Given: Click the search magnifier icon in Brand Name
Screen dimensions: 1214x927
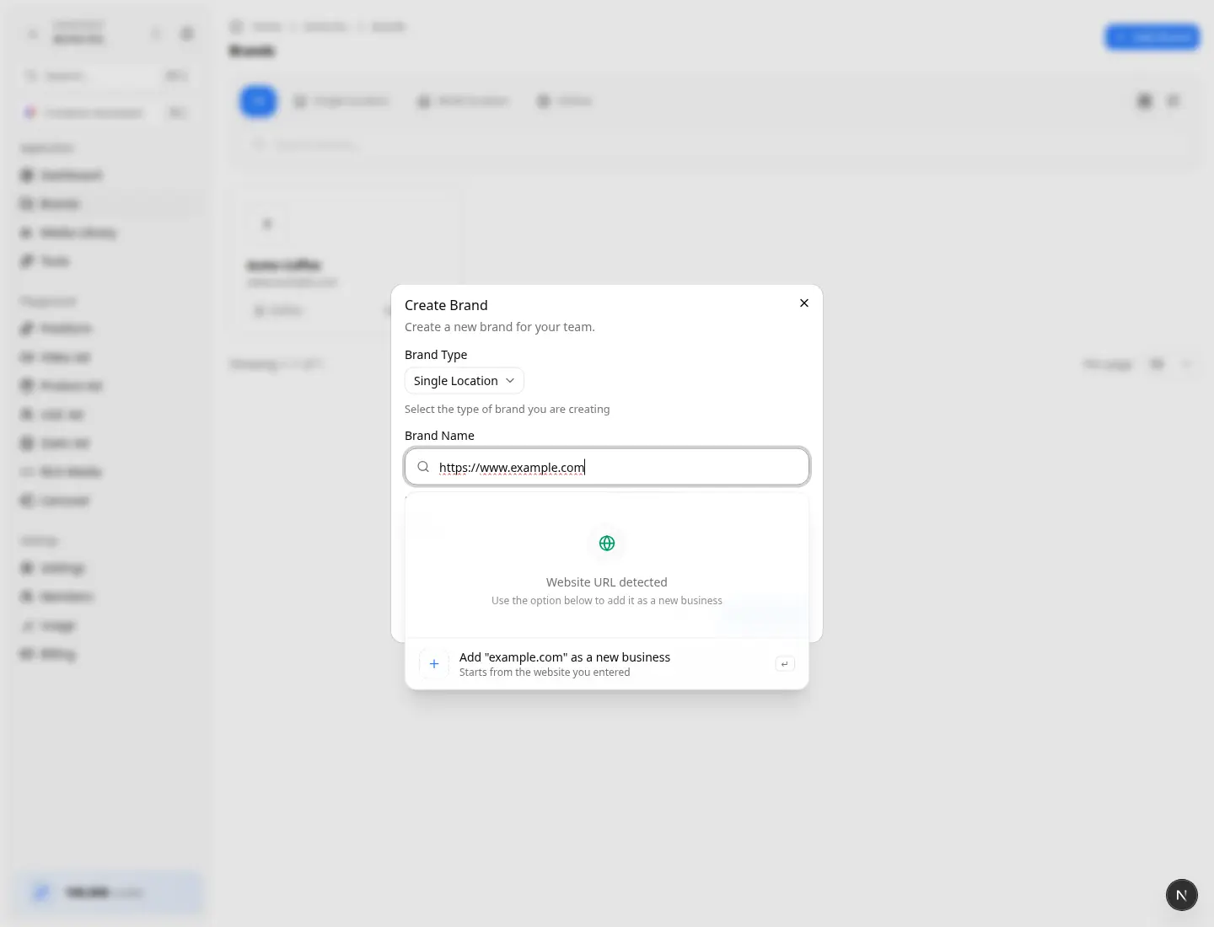Looking at the screenshot, I should click(x=423, y=467).
